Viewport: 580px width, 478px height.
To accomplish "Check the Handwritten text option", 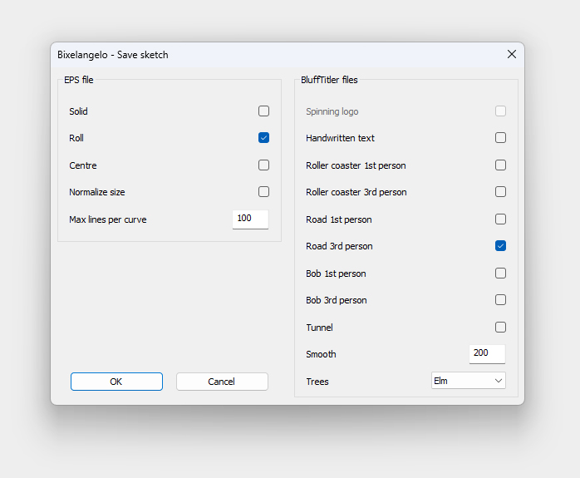I will click(500, 138).
